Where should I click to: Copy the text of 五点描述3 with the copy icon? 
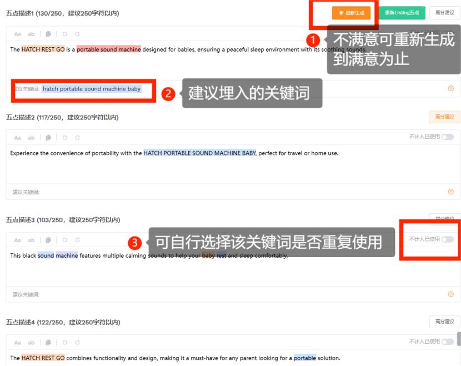(x=48, y=240)
